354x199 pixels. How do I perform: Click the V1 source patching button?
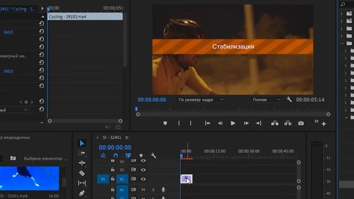coord(103,179)
